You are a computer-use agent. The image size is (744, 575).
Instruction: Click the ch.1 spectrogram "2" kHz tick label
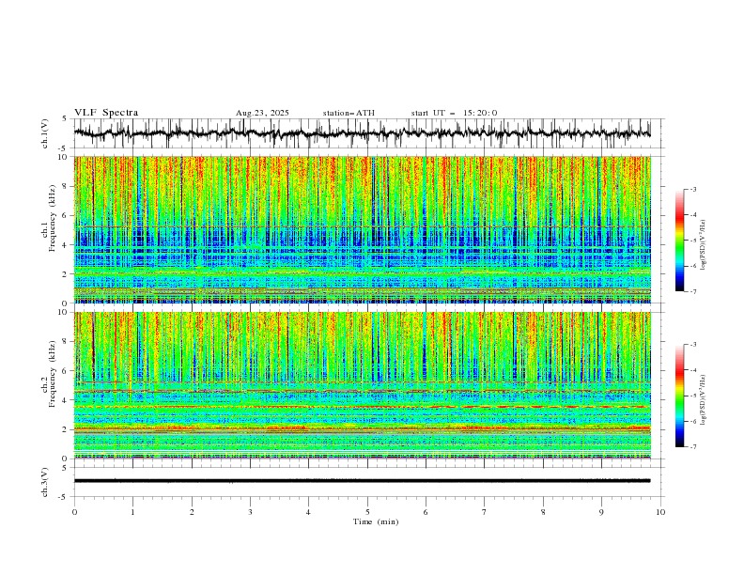[x=66, y=274]
